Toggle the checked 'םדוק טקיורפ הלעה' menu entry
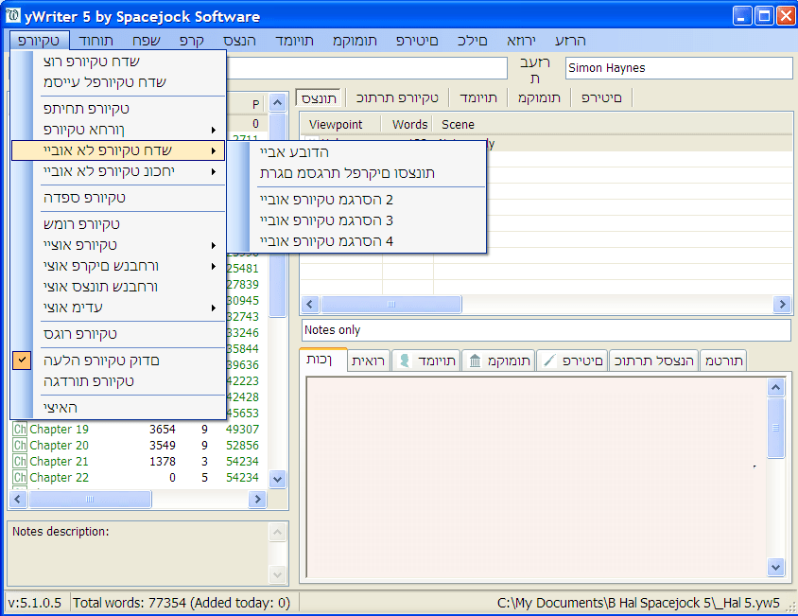This screenshot has width=798, height=616. coord(118,361)
